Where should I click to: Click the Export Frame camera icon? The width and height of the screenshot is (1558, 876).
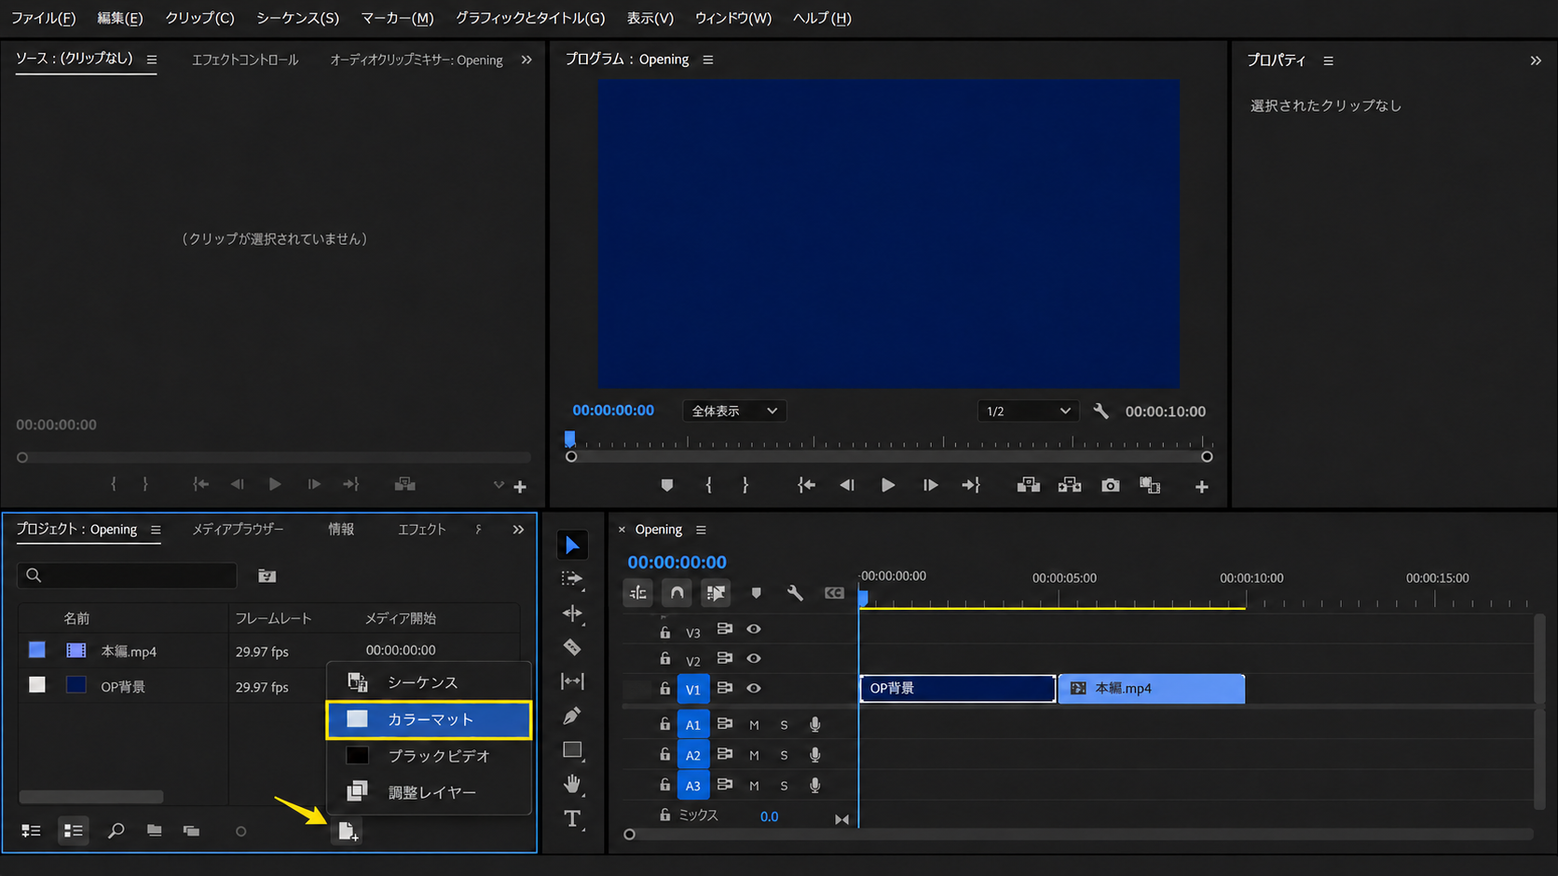tap(1110, 486)
